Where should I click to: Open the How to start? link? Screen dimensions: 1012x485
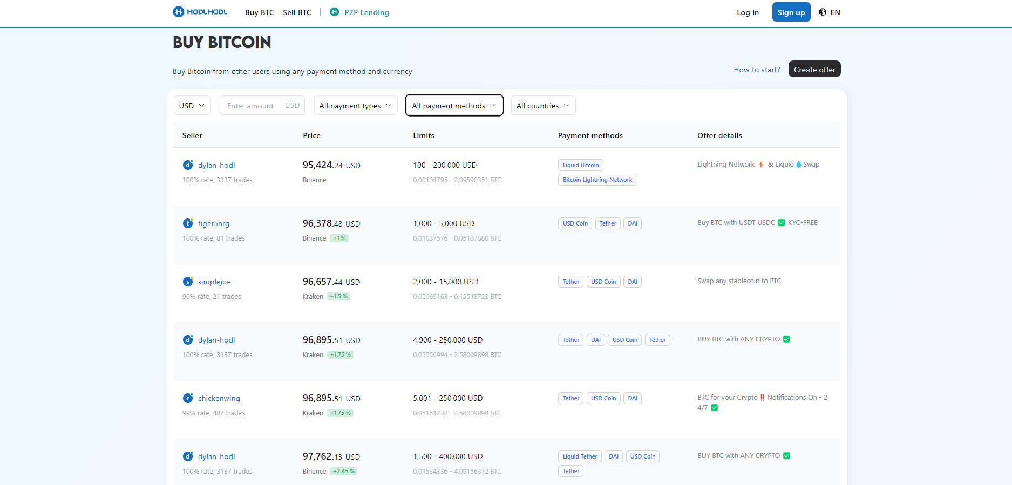pyautogui.click(x=757, y=70)
